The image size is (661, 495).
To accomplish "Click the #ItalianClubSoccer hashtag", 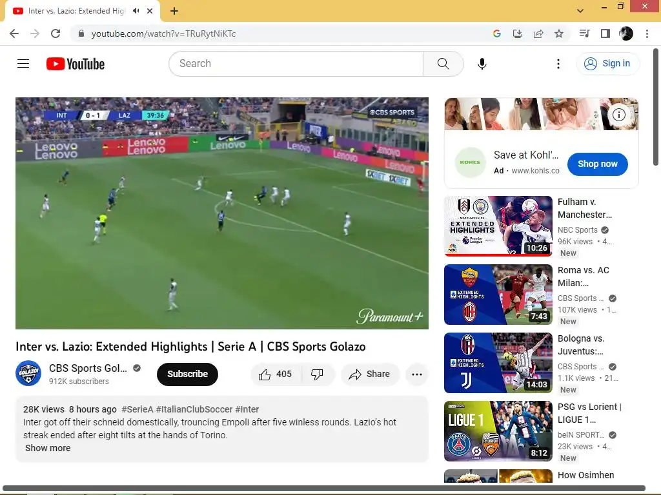I will [x=194, y=409].
